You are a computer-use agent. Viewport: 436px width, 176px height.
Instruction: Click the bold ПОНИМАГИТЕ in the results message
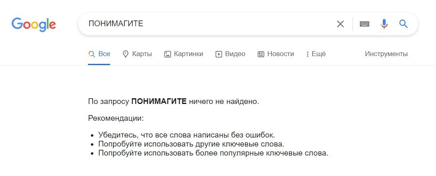click(x=159, y=101)
